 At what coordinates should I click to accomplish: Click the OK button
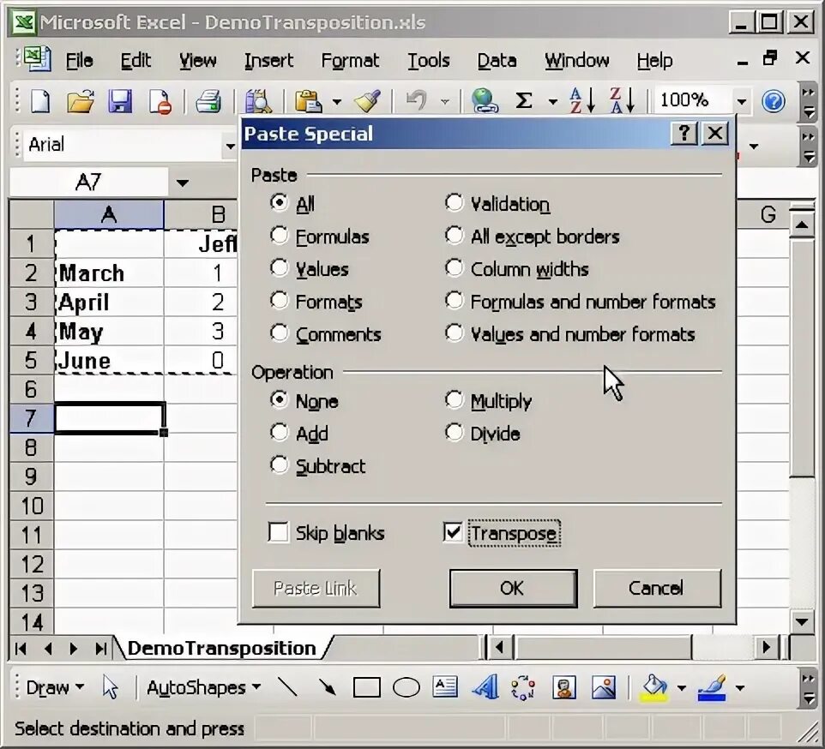click(x=513, y=588)
